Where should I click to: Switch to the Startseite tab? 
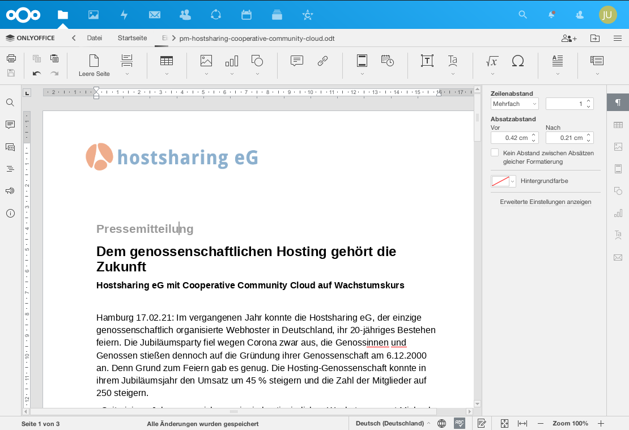(x=132, y=38)
